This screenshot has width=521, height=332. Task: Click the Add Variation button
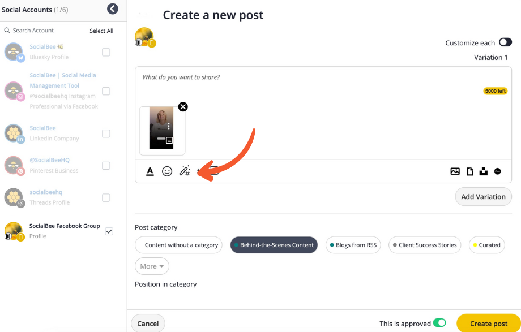coord(483,197)
